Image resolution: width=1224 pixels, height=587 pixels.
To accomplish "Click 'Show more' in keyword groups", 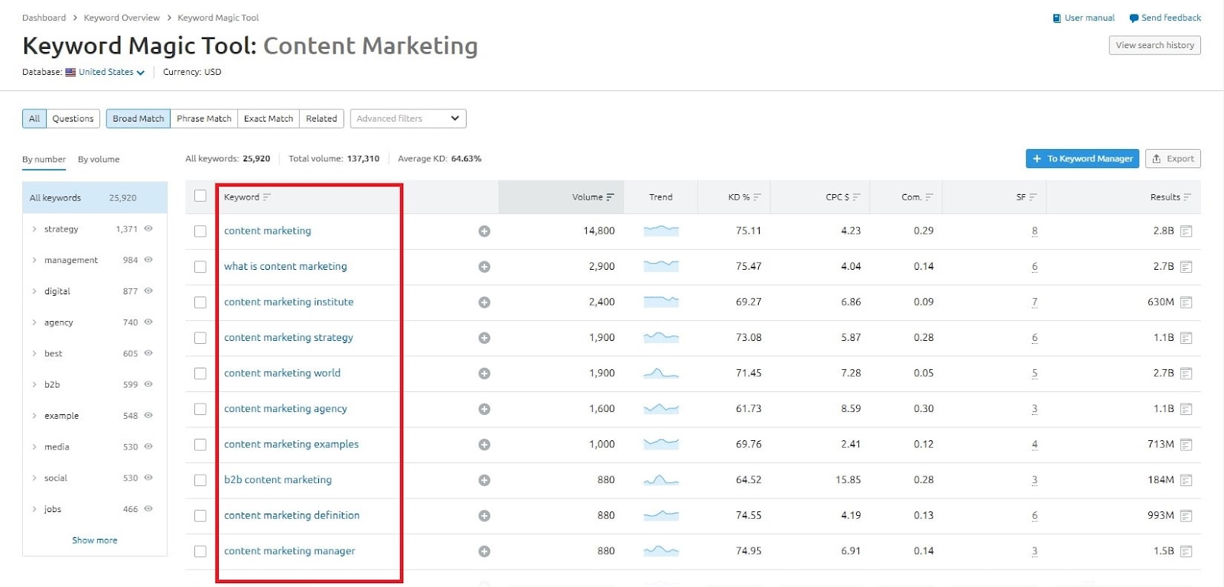I will [95, 540].
